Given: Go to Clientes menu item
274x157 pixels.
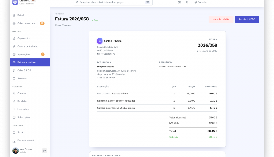Looking at the screenshot, I should 30,93.
